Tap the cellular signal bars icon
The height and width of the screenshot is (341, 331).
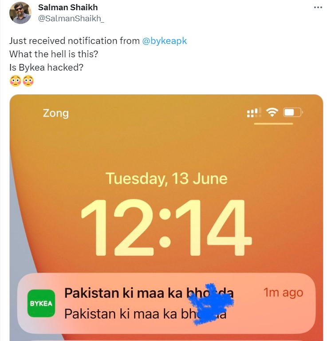coord(254,113)
